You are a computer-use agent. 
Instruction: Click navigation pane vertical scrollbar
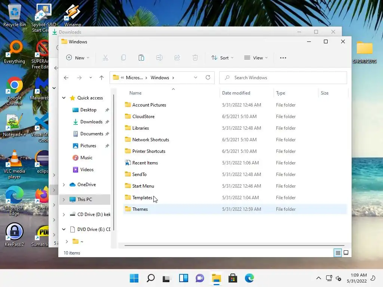coord(114,162)
